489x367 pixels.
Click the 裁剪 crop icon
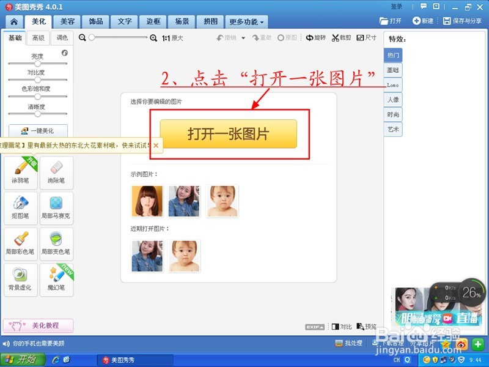(x=341, y=37)
